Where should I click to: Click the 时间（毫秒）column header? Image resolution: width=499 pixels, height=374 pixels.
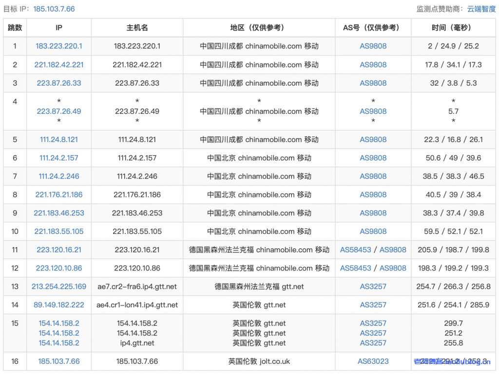[x=453, y=28]
